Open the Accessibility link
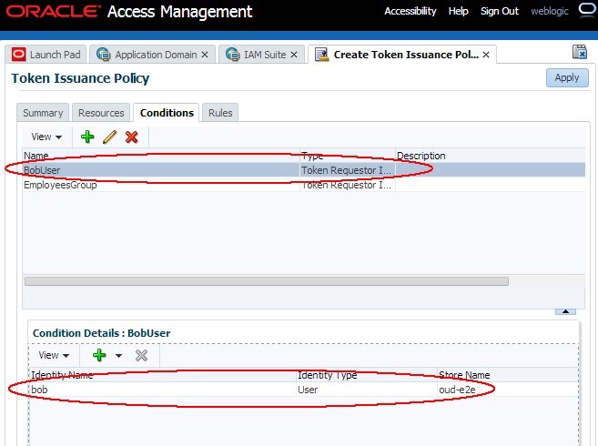Image resolution: width=598 pixels, height=446 pixels. click(x=410, y=11)
